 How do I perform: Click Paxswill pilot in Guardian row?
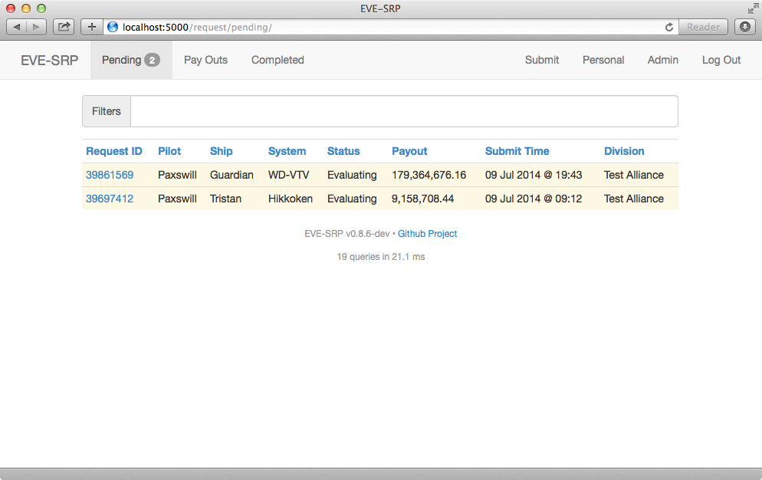[177, 175]
